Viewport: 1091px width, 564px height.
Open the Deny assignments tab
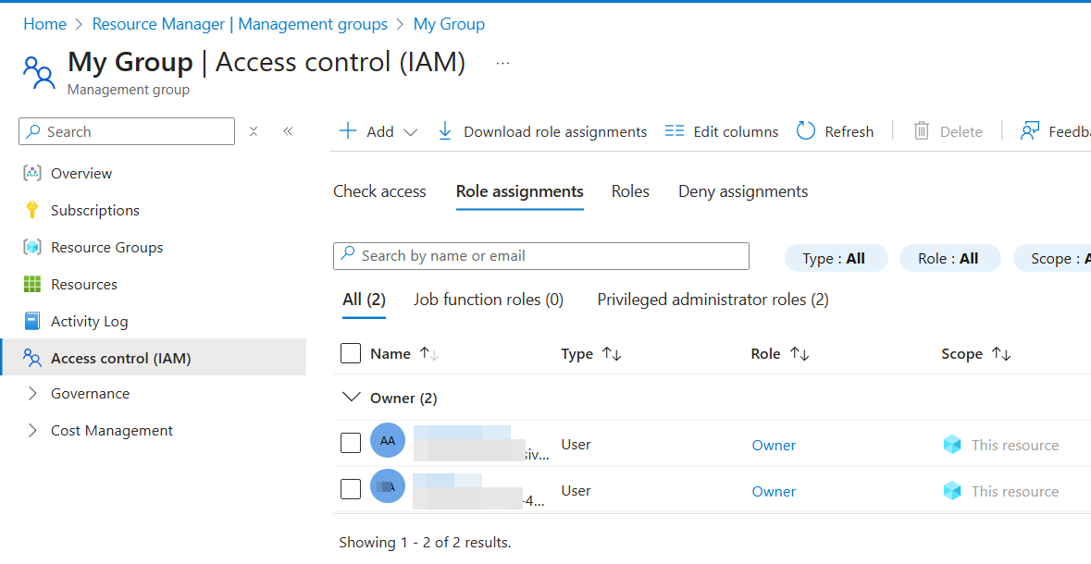pyautogui.click(x=743, y=191)
